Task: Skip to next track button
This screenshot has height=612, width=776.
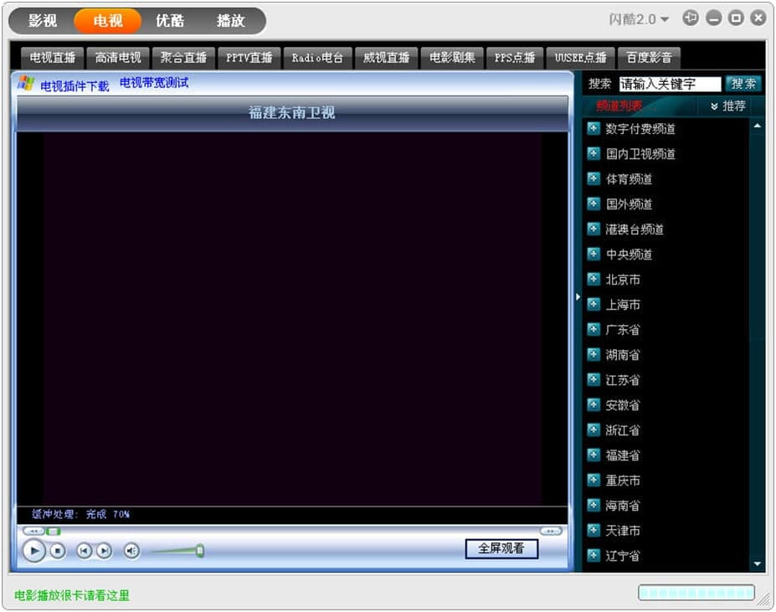Action: 104,551
